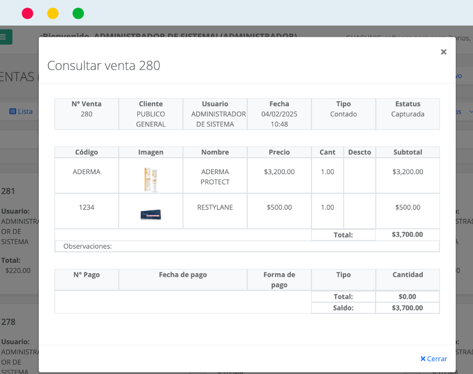Viewport: 473px width, 374px height.
Task: Click the Capturada status value
Action: pos(408,114)
